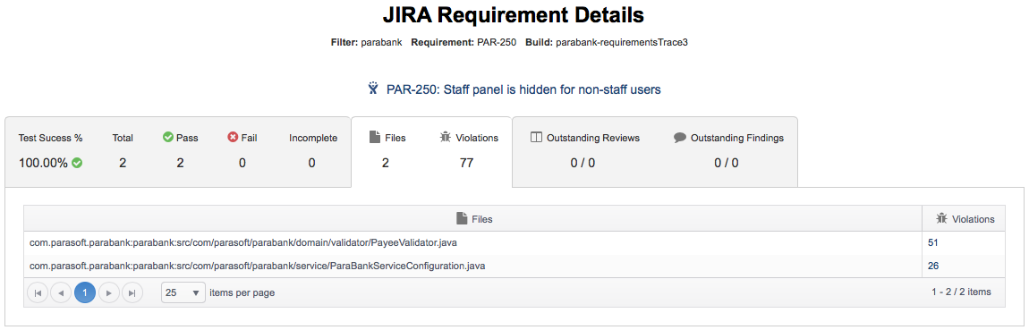Click the Violations bug icon in tab
The height and width of the screenshot is (330, 1029).
coord(445,138)
